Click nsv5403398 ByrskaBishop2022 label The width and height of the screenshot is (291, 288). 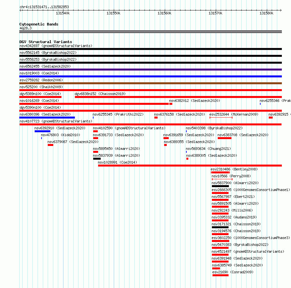click(x=214, y=128)
